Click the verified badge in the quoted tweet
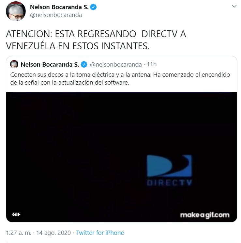 pos(84,64)
